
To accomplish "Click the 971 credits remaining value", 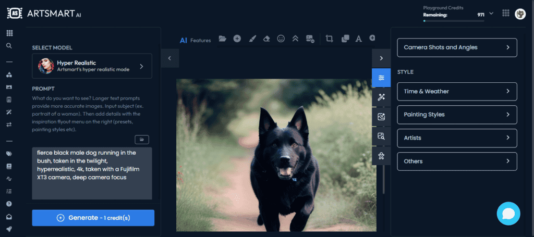I will 481,15.
